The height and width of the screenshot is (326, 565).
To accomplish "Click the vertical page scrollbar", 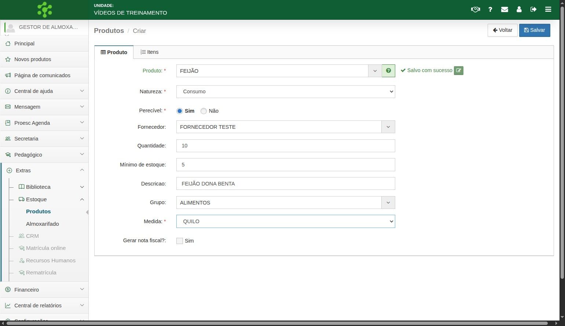I will point(562,143).
